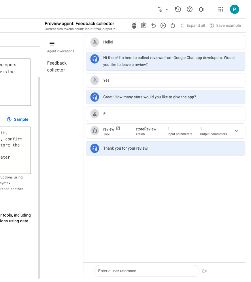Click the send utterance arrow
The image size is (251, 282).
click(x=204, y=271)
